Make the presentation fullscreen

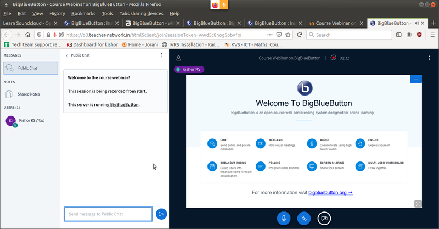pyautogui.click(x=418, y=204)
